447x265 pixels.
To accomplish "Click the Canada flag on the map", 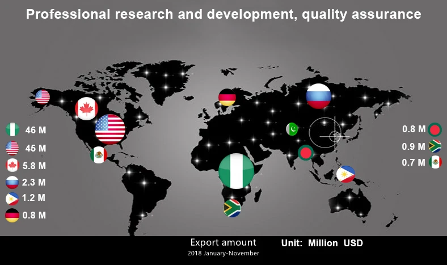I will tap(86, 109).
